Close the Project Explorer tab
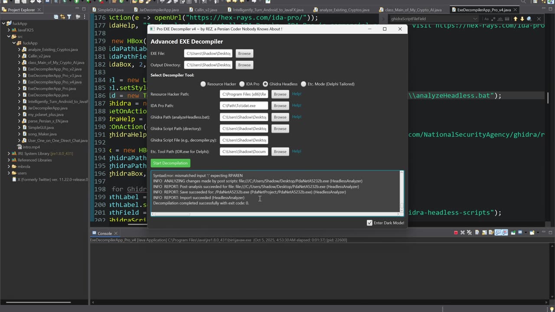Viewport: 555px width, 312px height. [39, 10]
